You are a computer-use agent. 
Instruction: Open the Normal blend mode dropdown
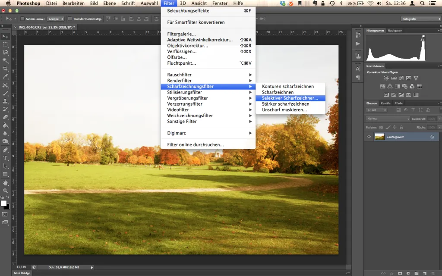click(388, 119)
